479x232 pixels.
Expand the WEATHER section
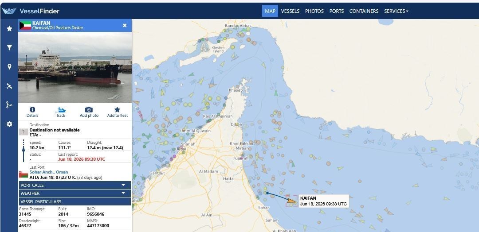point(75,193)
